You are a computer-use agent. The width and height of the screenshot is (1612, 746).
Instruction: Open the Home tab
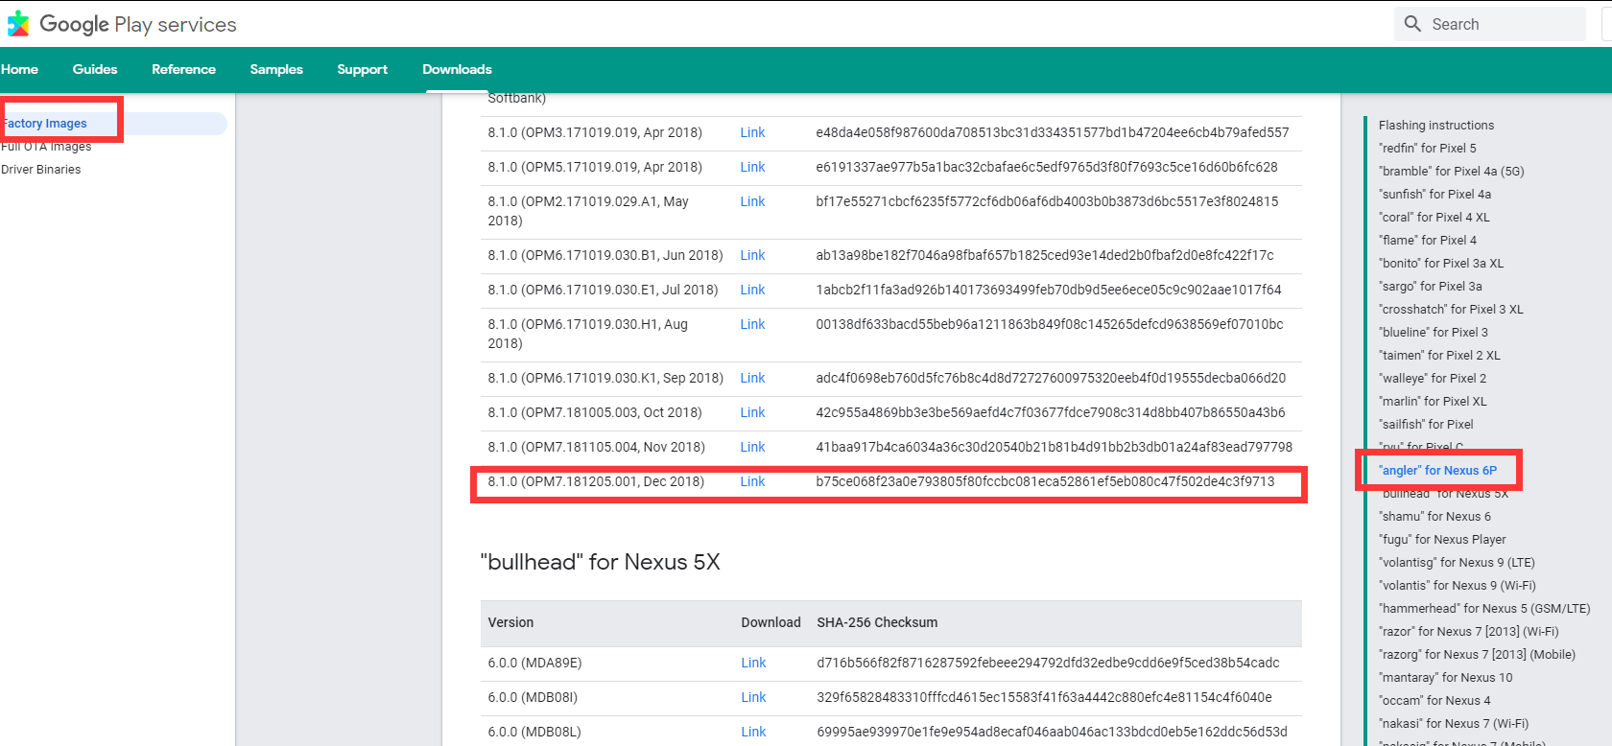click(x=19, y=69)
